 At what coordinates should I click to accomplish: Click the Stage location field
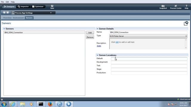pyautogui.click(x=149, y=69)
